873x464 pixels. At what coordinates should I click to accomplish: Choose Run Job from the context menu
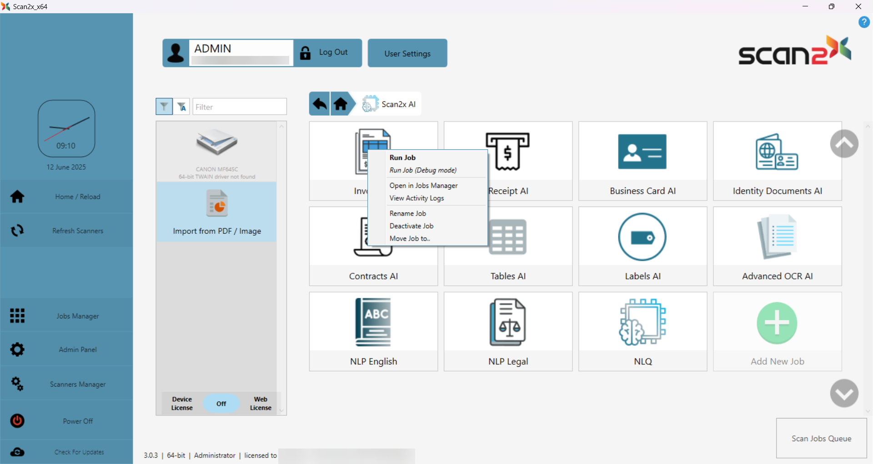tap(402, 157)
